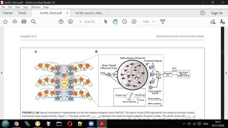
Task: Upload the file to cloud storage
Action: coord(15,22)
